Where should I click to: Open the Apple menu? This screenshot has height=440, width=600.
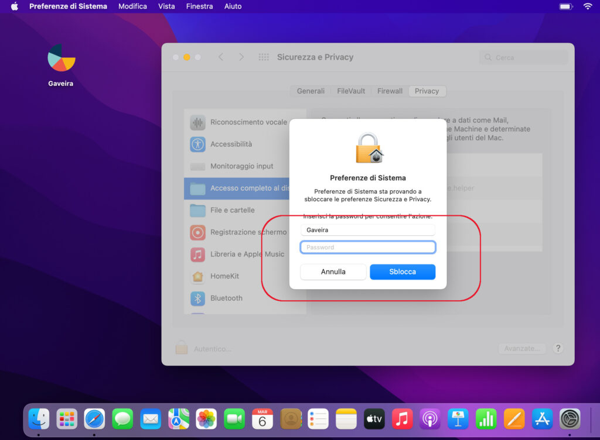tap(15, 6)
